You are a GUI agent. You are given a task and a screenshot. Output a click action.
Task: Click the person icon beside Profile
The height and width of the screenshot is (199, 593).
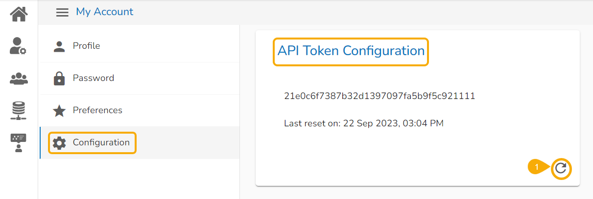click(59, 46)
